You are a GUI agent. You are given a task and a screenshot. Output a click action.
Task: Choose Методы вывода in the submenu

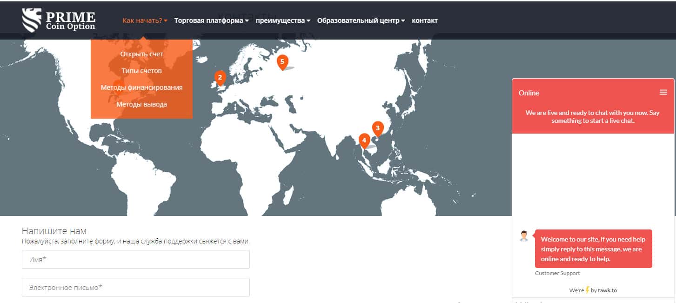pyautogui.click(x=141, y=104)
